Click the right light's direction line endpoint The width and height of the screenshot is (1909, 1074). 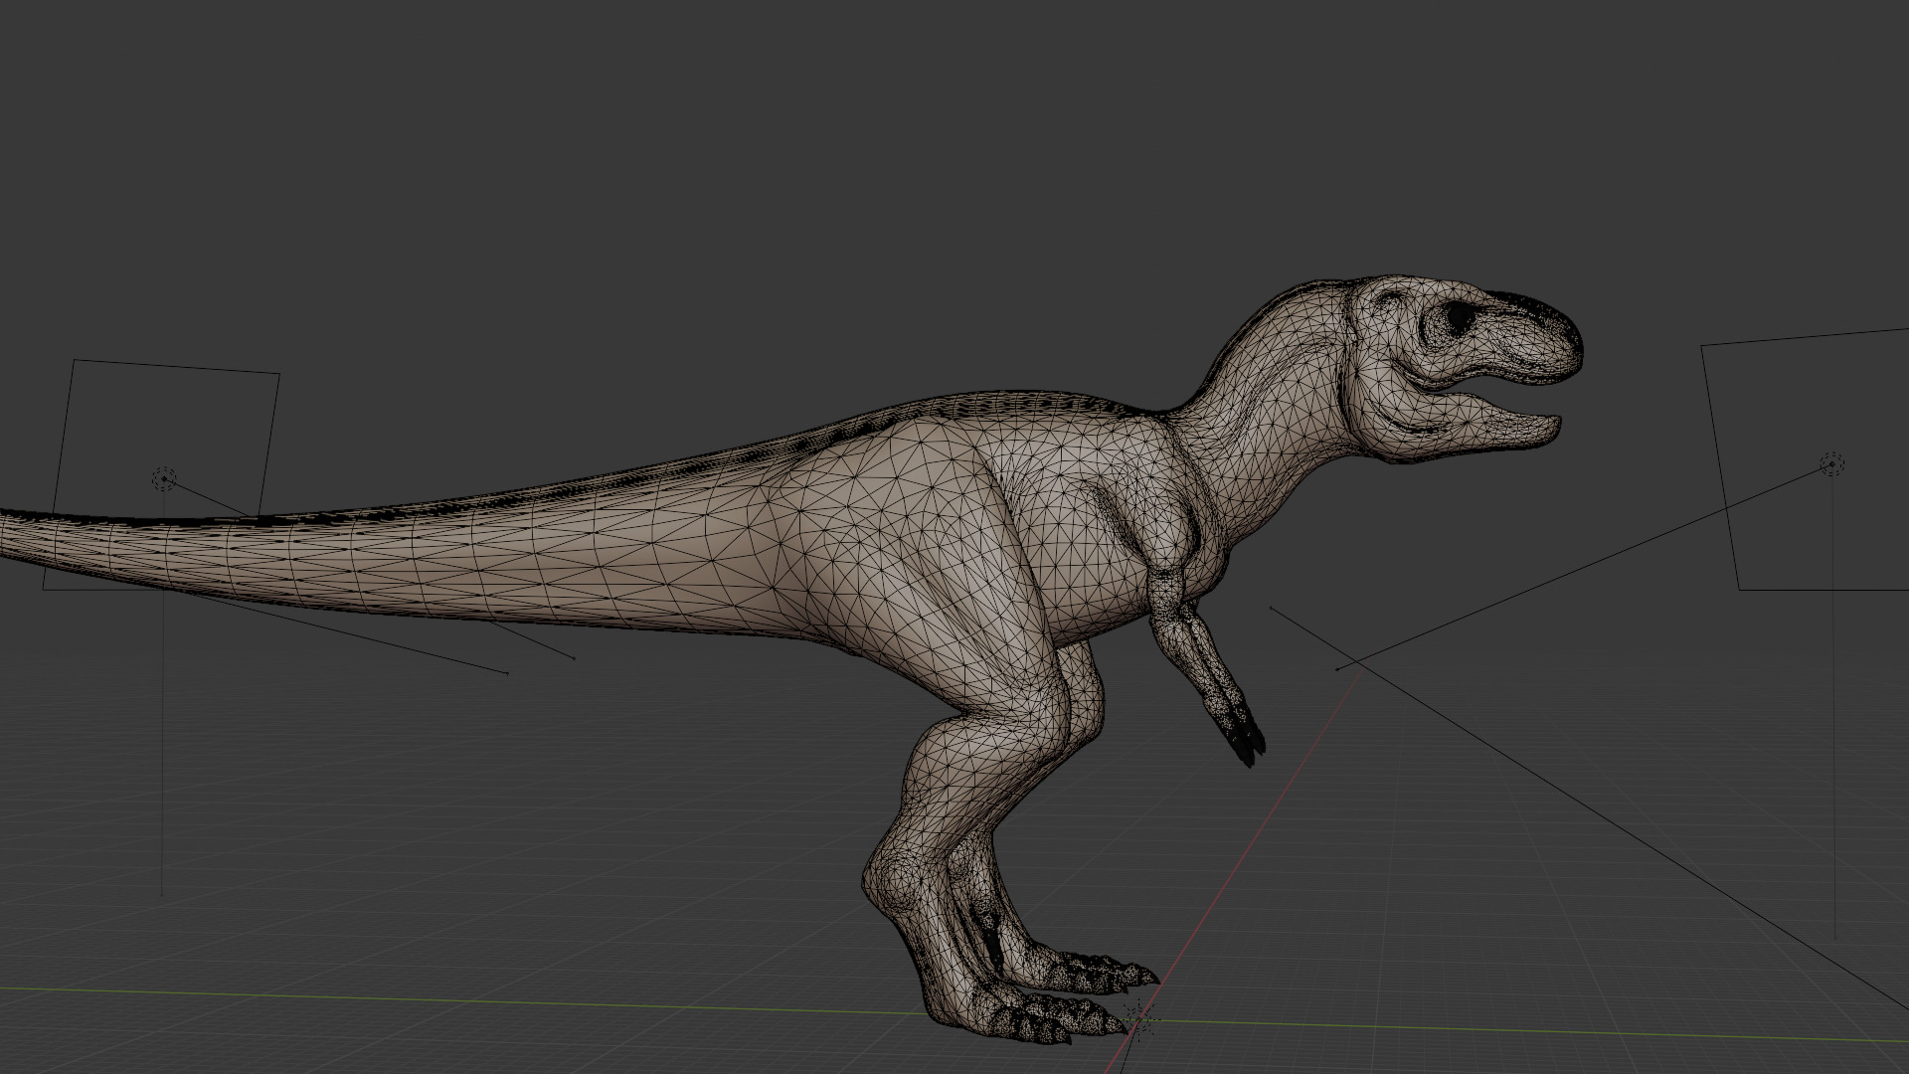click(x=1337, y=669)
